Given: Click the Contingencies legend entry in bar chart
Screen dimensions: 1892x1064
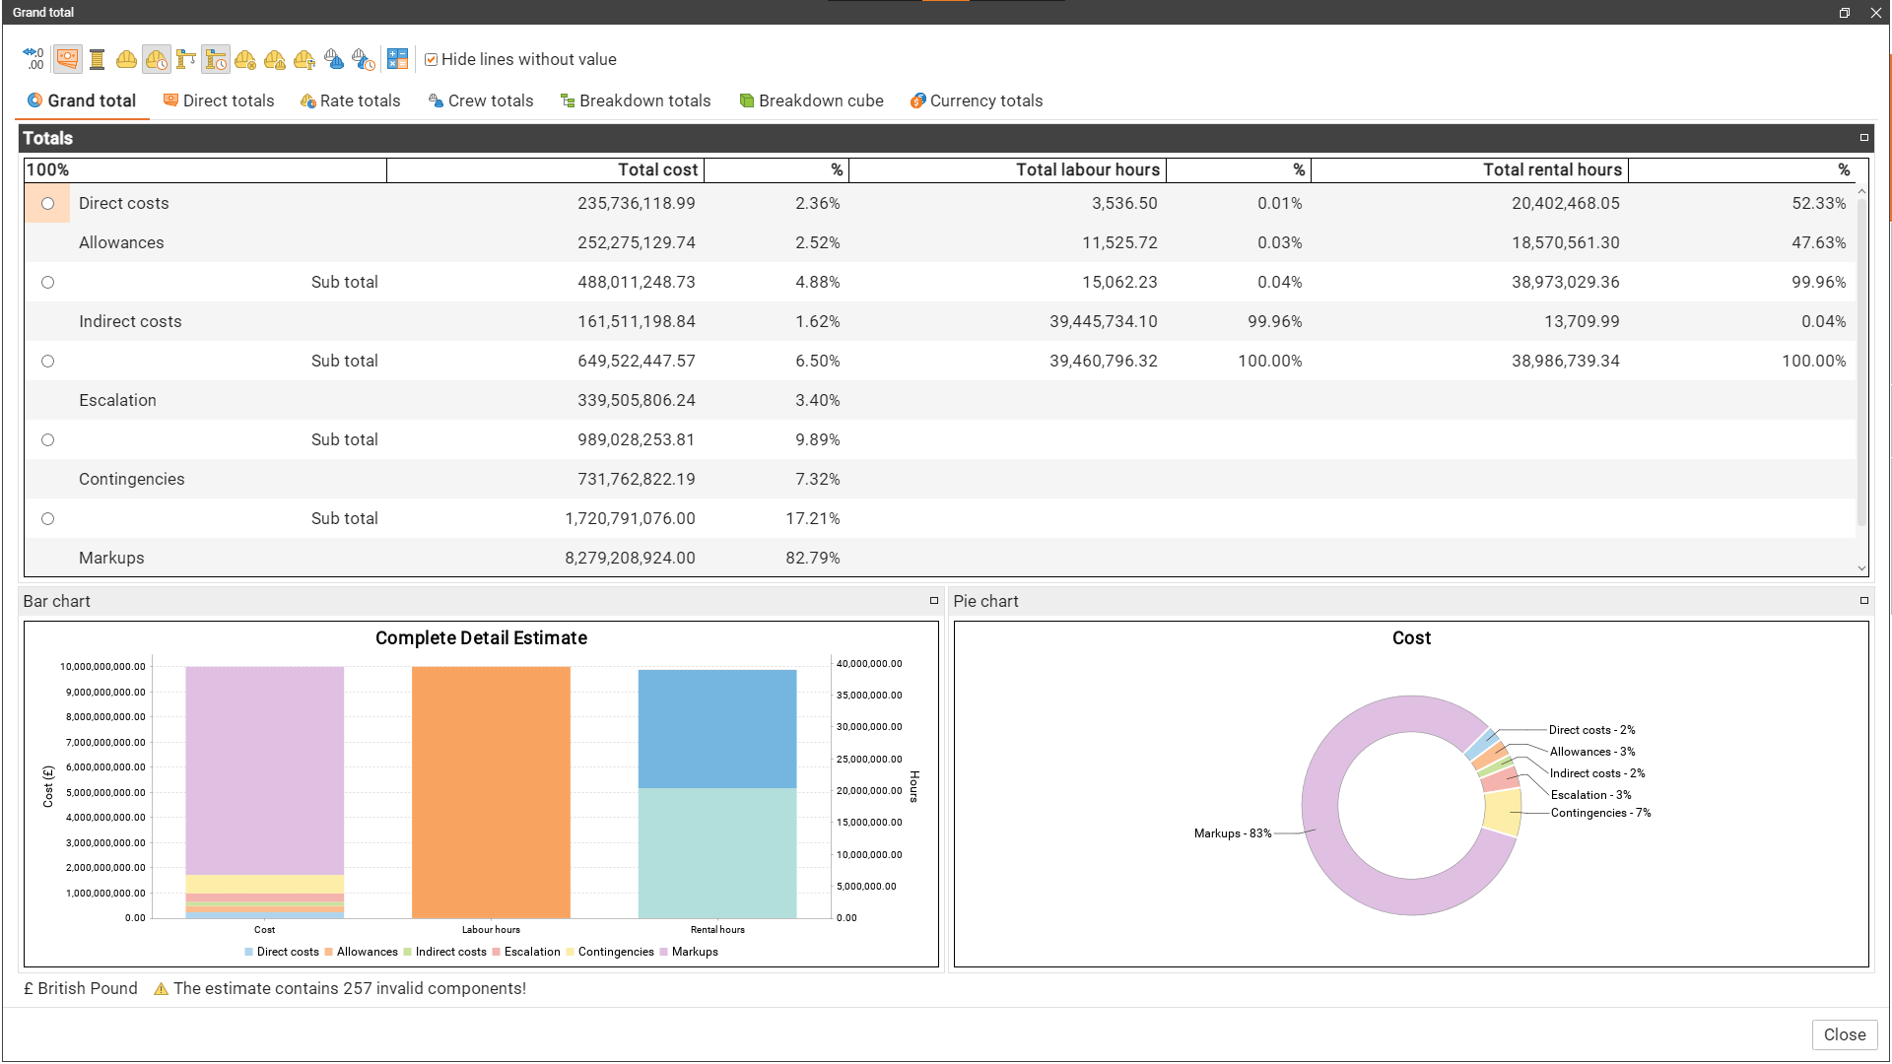Looking at the screenshot, I should tap(609, 952).
